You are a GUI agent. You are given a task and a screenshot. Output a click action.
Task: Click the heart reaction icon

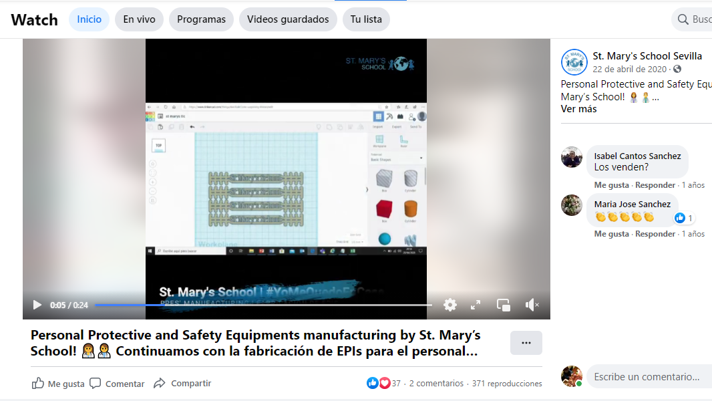tap(385, 383)
